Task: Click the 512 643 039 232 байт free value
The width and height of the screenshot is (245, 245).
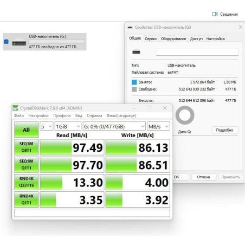Action: (197, 89)
